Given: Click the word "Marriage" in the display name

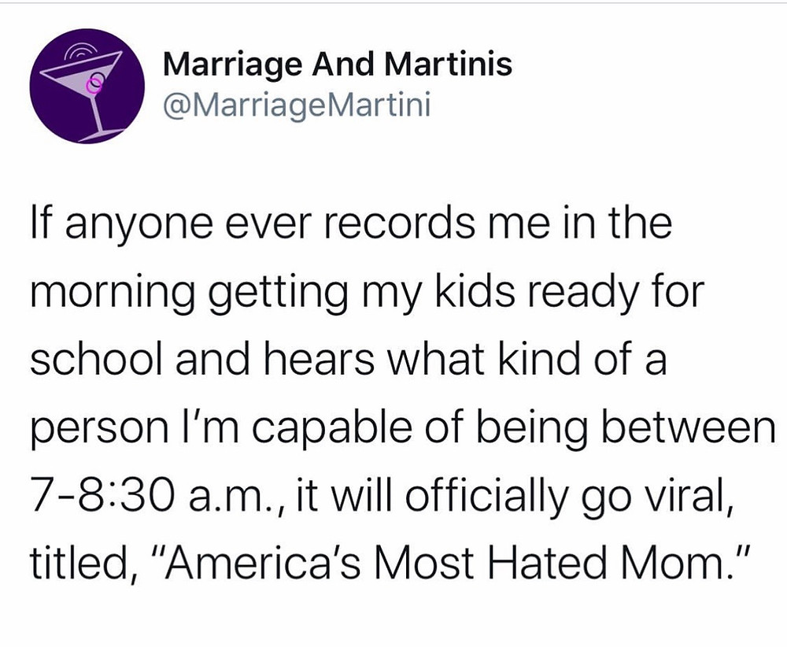Looking at the screenshot, I should click(233, 66).
